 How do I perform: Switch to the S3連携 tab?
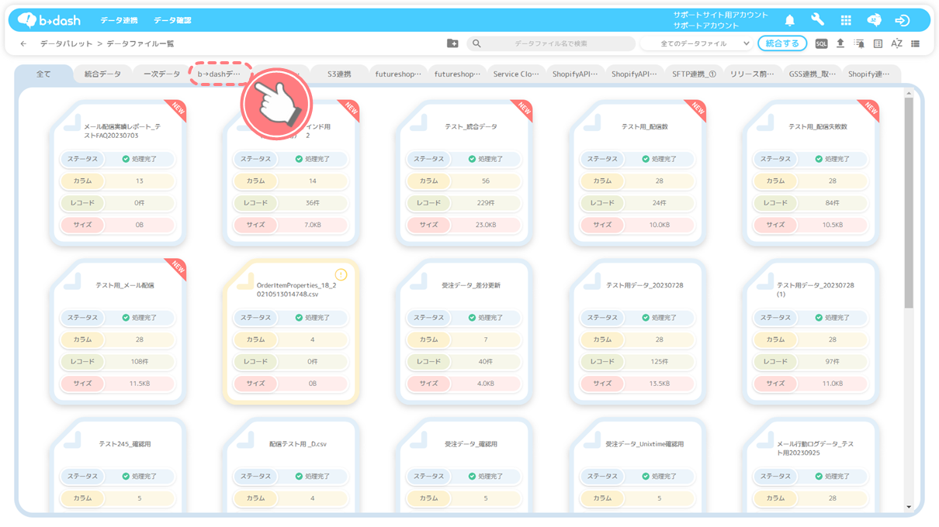[339, 74]
